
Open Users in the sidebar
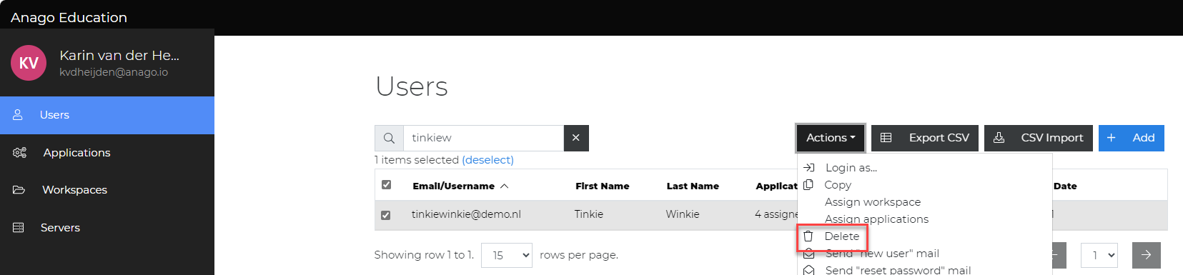(107, 115)
